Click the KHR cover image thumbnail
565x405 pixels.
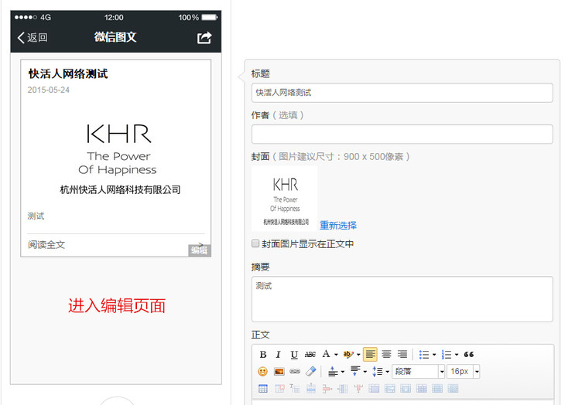tap(285, 199)
